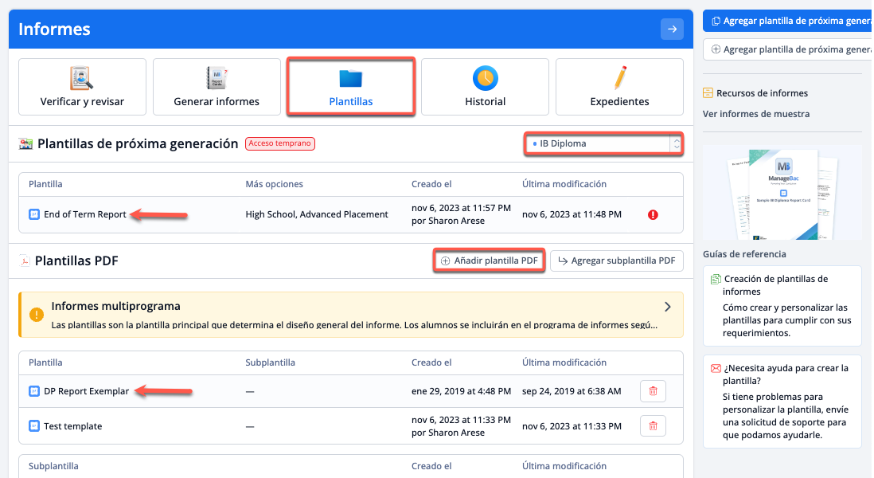This screenshot has height=478, width=874.
Task: Switch to the Plantillas tab
Action: coord(351,87)
